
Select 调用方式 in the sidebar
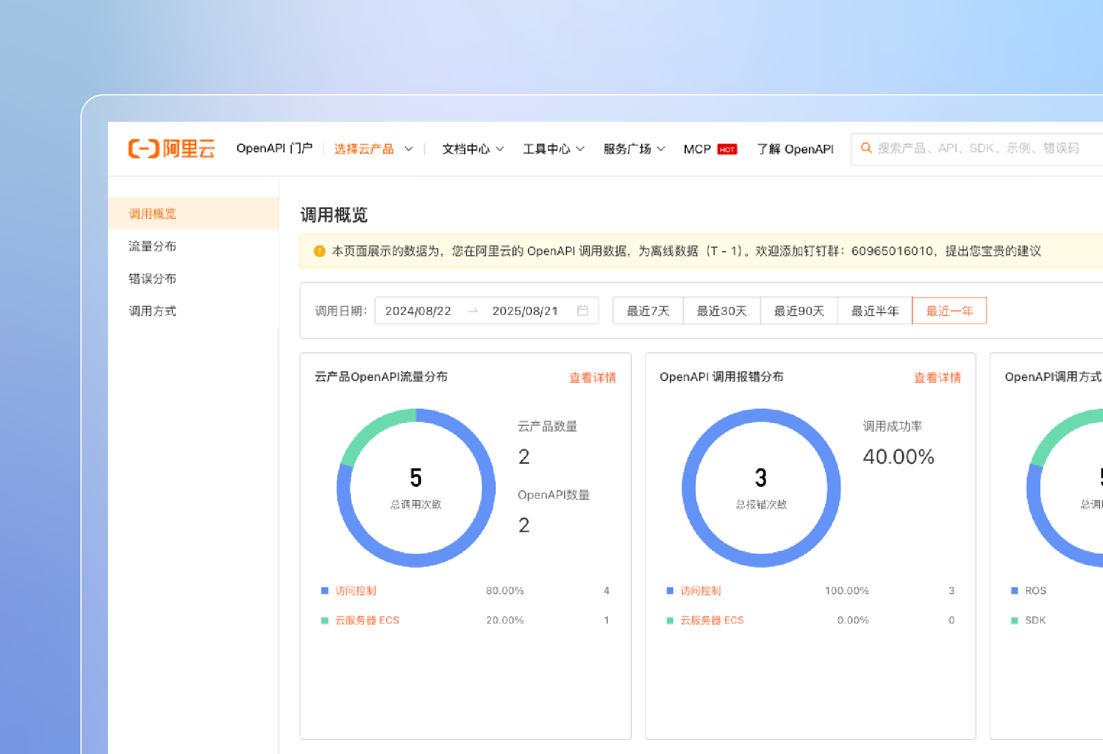(x=193, y=311)
